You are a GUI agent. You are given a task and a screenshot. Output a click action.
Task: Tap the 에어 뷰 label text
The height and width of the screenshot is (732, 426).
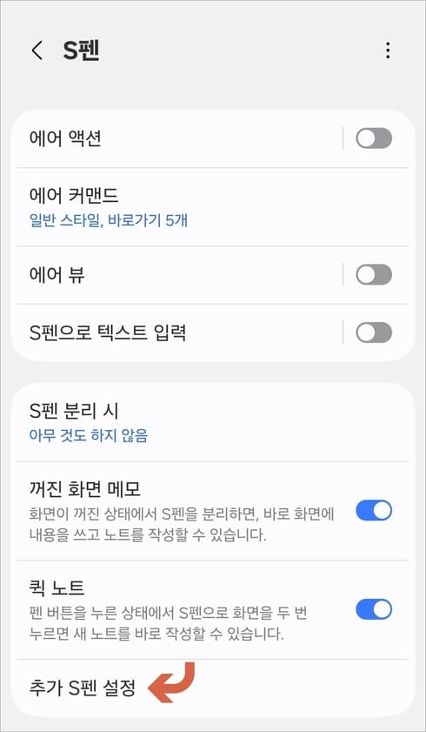(57, 274)
